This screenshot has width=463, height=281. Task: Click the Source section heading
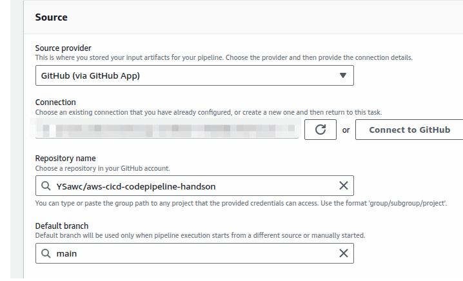point(52,17)
